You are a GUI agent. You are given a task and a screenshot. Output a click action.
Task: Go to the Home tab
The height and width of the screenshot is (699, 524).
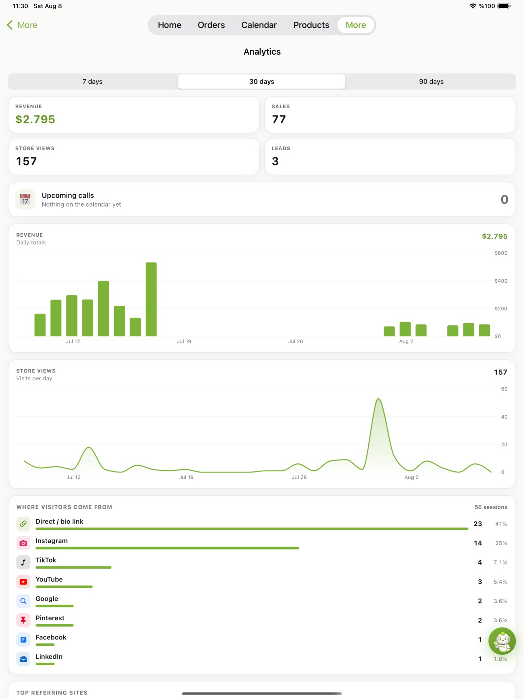[170, 25]
